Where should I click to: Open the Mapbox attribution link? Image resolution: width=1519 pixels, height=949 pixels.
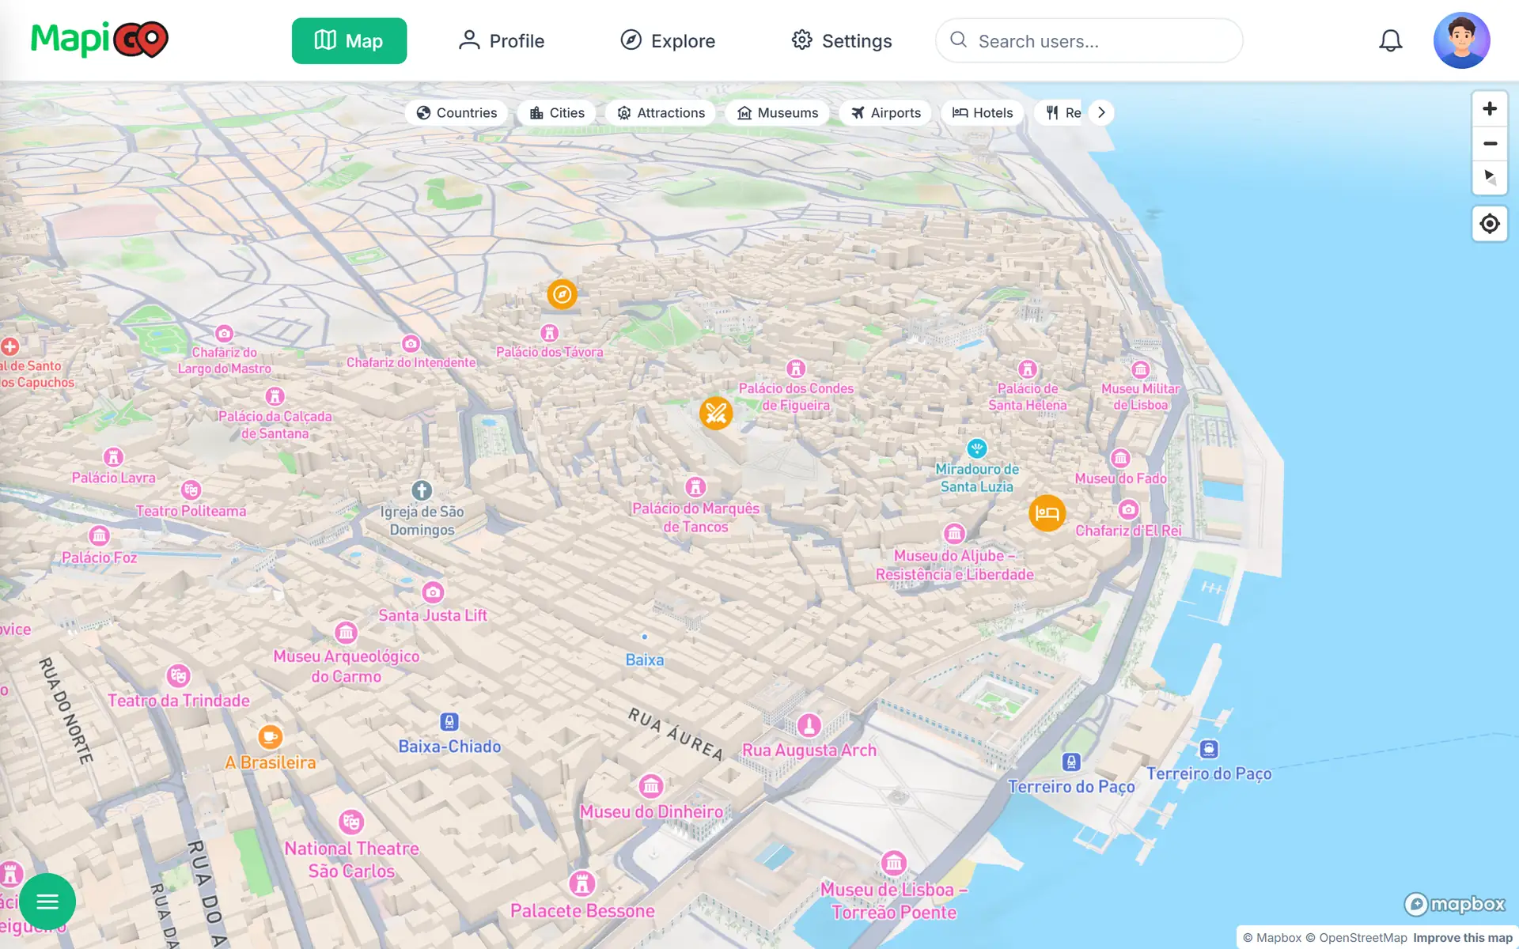tap(1272, 938)
